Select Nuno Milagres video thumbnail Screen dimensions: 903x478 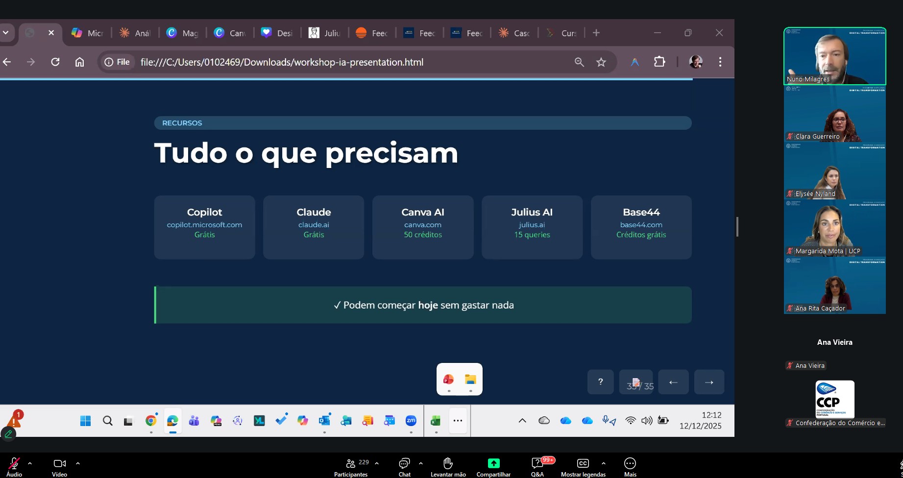834,56
